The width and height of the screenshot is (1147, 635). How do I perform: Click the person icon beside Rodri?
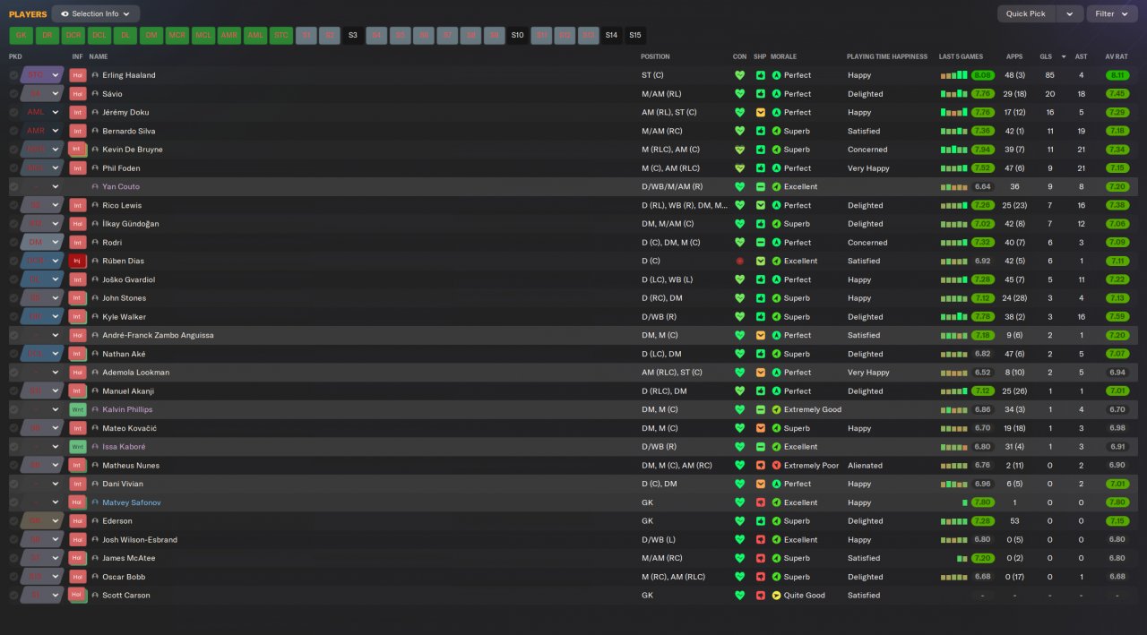point(95,242)
